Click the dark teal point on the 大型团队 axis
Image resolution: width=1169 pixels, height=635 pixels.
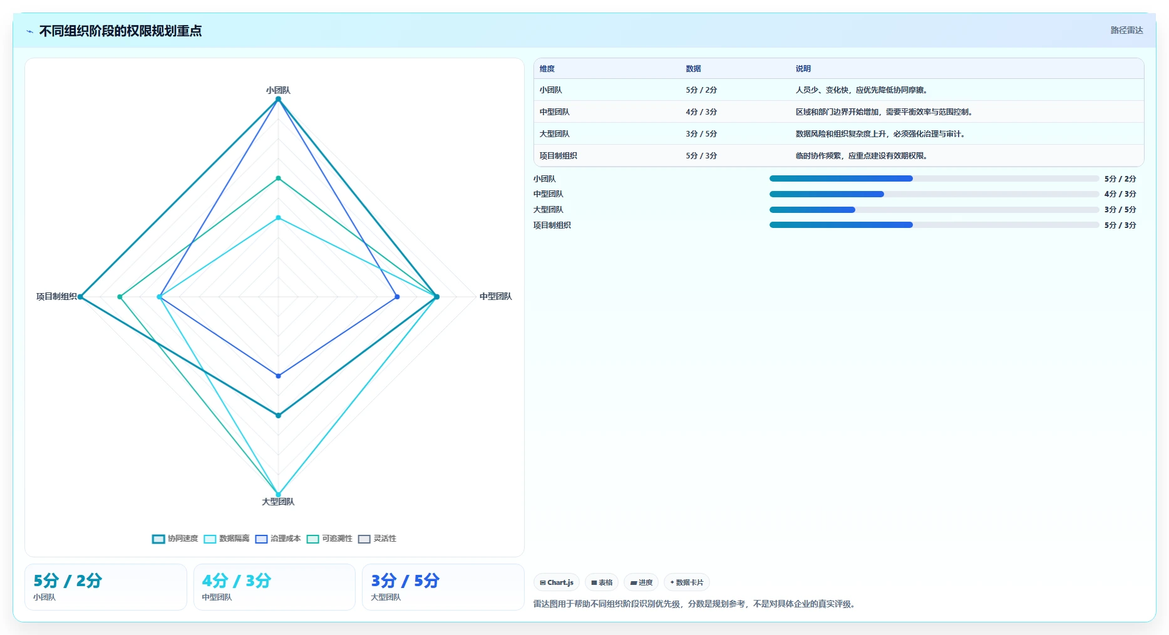[279, 415]
